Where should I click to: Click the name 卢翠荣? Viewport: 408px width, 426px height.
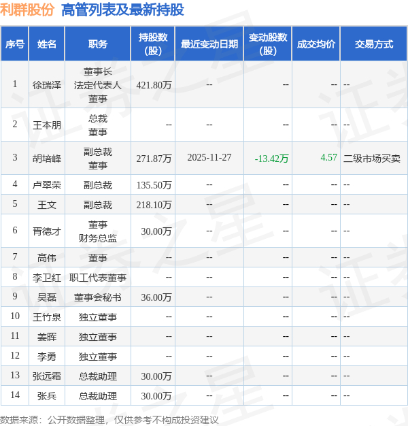[47, 185]
